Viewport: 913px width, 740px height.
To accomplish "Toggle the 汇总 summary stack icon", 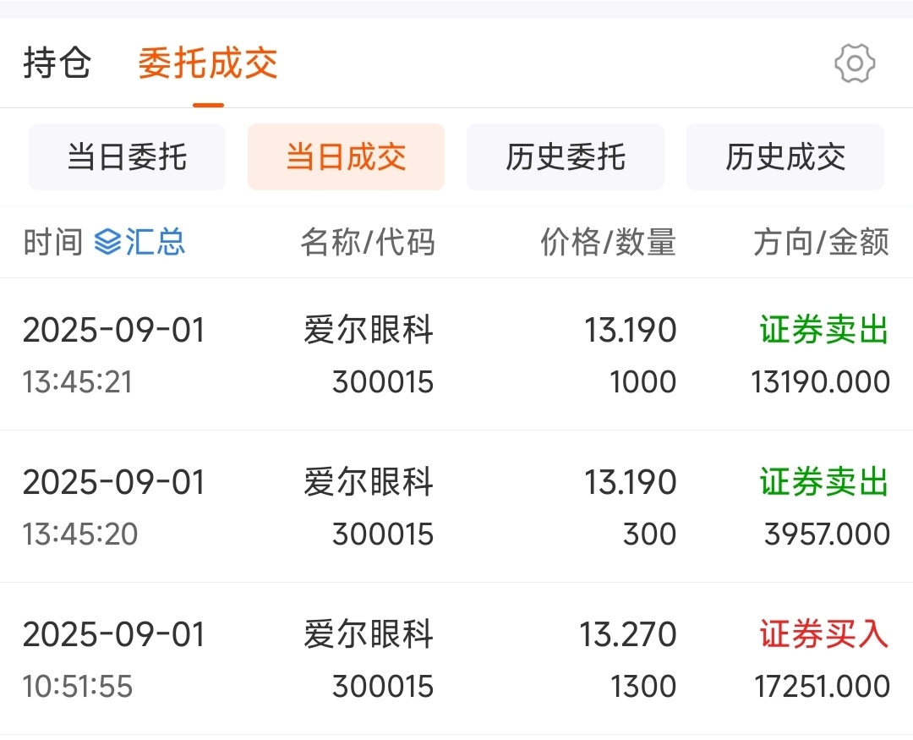I will (107, 242).
